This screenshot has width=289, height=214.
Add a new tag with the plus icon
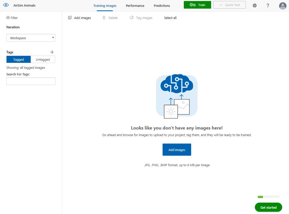pos(52,52)
